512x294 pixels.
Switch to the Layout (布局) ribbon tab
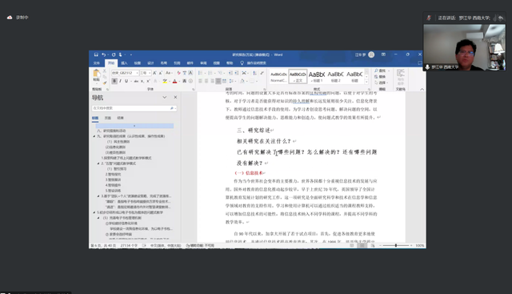point(163,63)
